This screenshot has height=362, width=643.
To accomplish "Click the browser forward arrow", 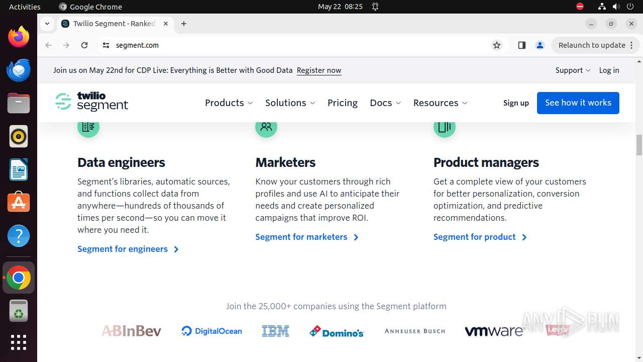I will click(66, 45).
